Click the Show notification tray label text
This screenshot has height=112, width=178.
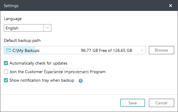42,80
